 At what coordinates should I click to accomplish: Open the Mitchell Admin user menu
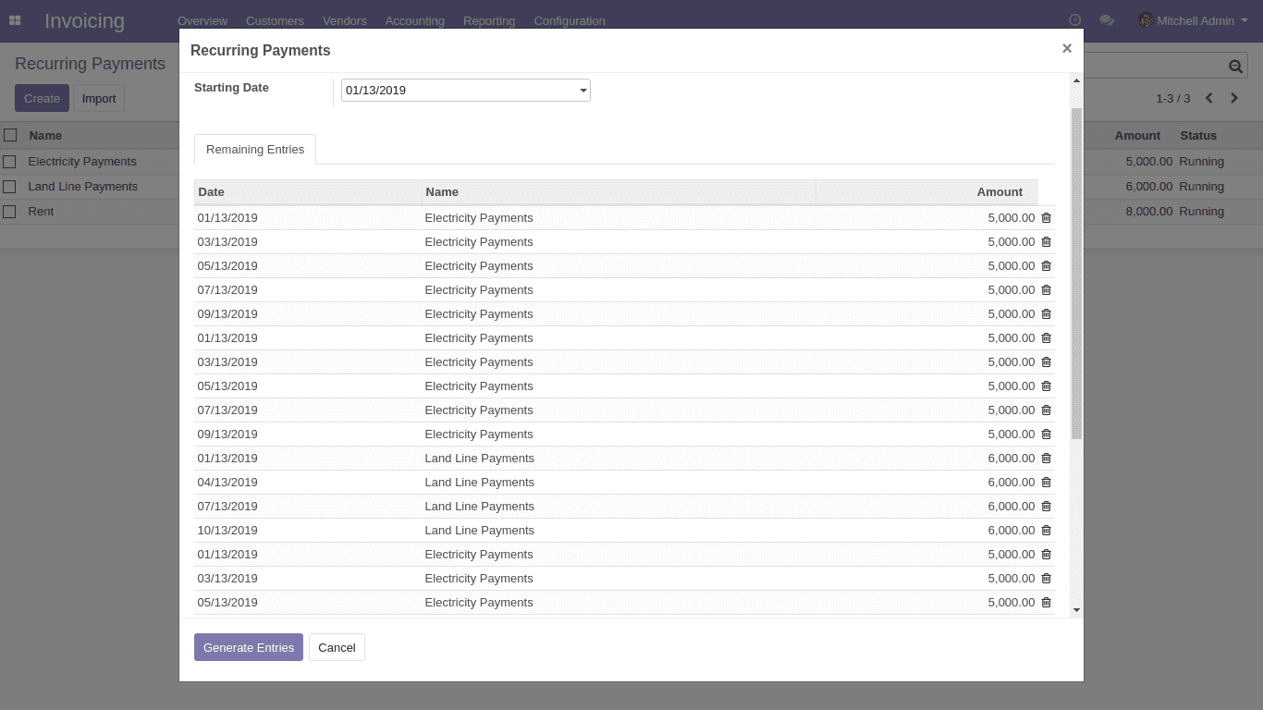click(x=1193, y=20)
